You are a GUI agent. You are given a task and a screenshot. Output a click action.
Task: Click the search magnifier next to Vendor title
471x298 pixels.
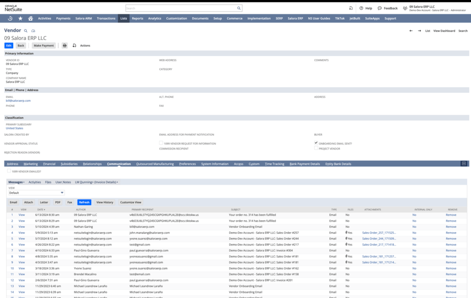pyautogui.click(x=26, y=30)
